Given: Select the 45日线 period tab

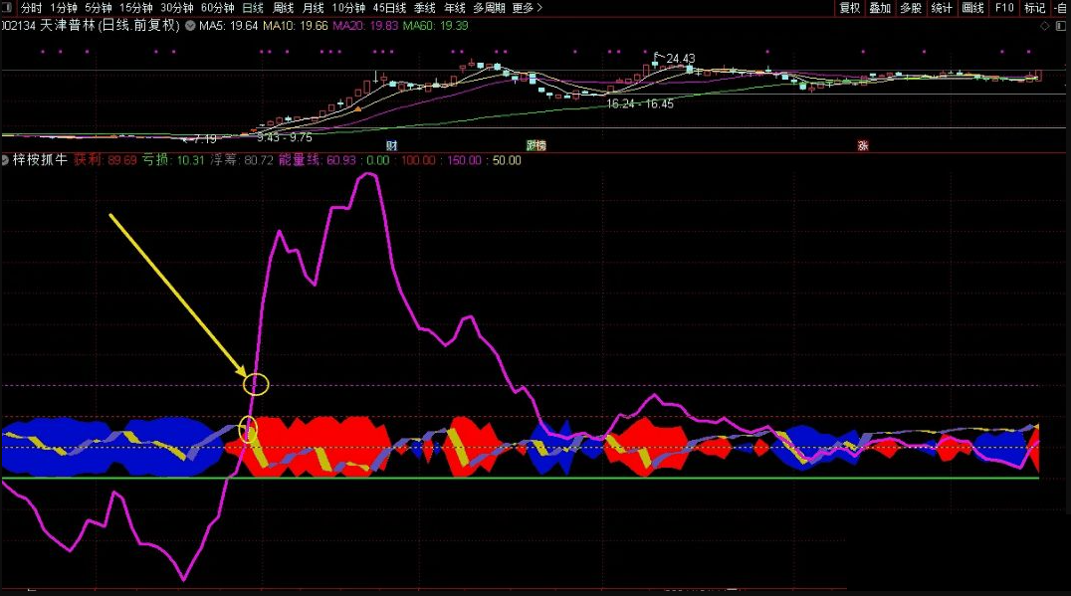Looking at the screenshot, I should coord(389,8).
